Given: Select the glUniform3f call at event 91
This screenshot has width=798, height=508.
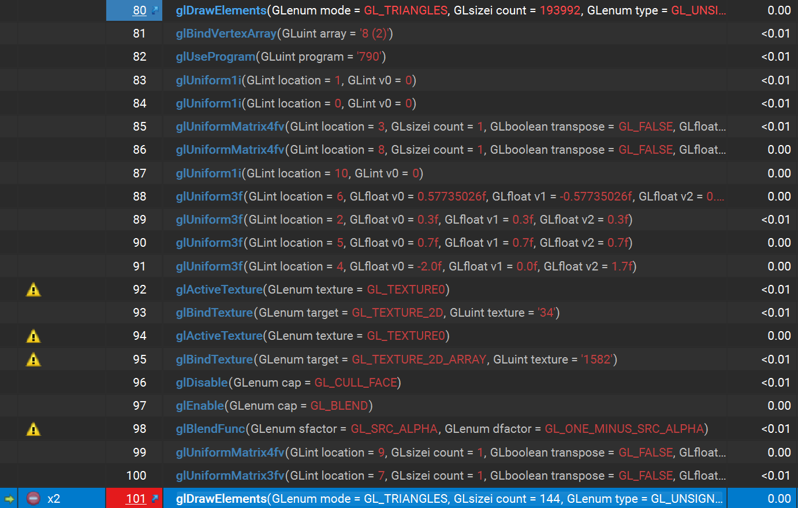Looking at the screenshot, I should click(x=209, y=266).
